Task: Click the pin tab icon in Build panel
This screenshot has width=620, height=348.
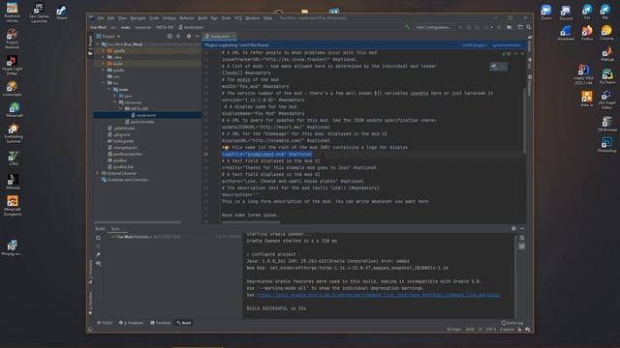Action: tap(98, 255)
